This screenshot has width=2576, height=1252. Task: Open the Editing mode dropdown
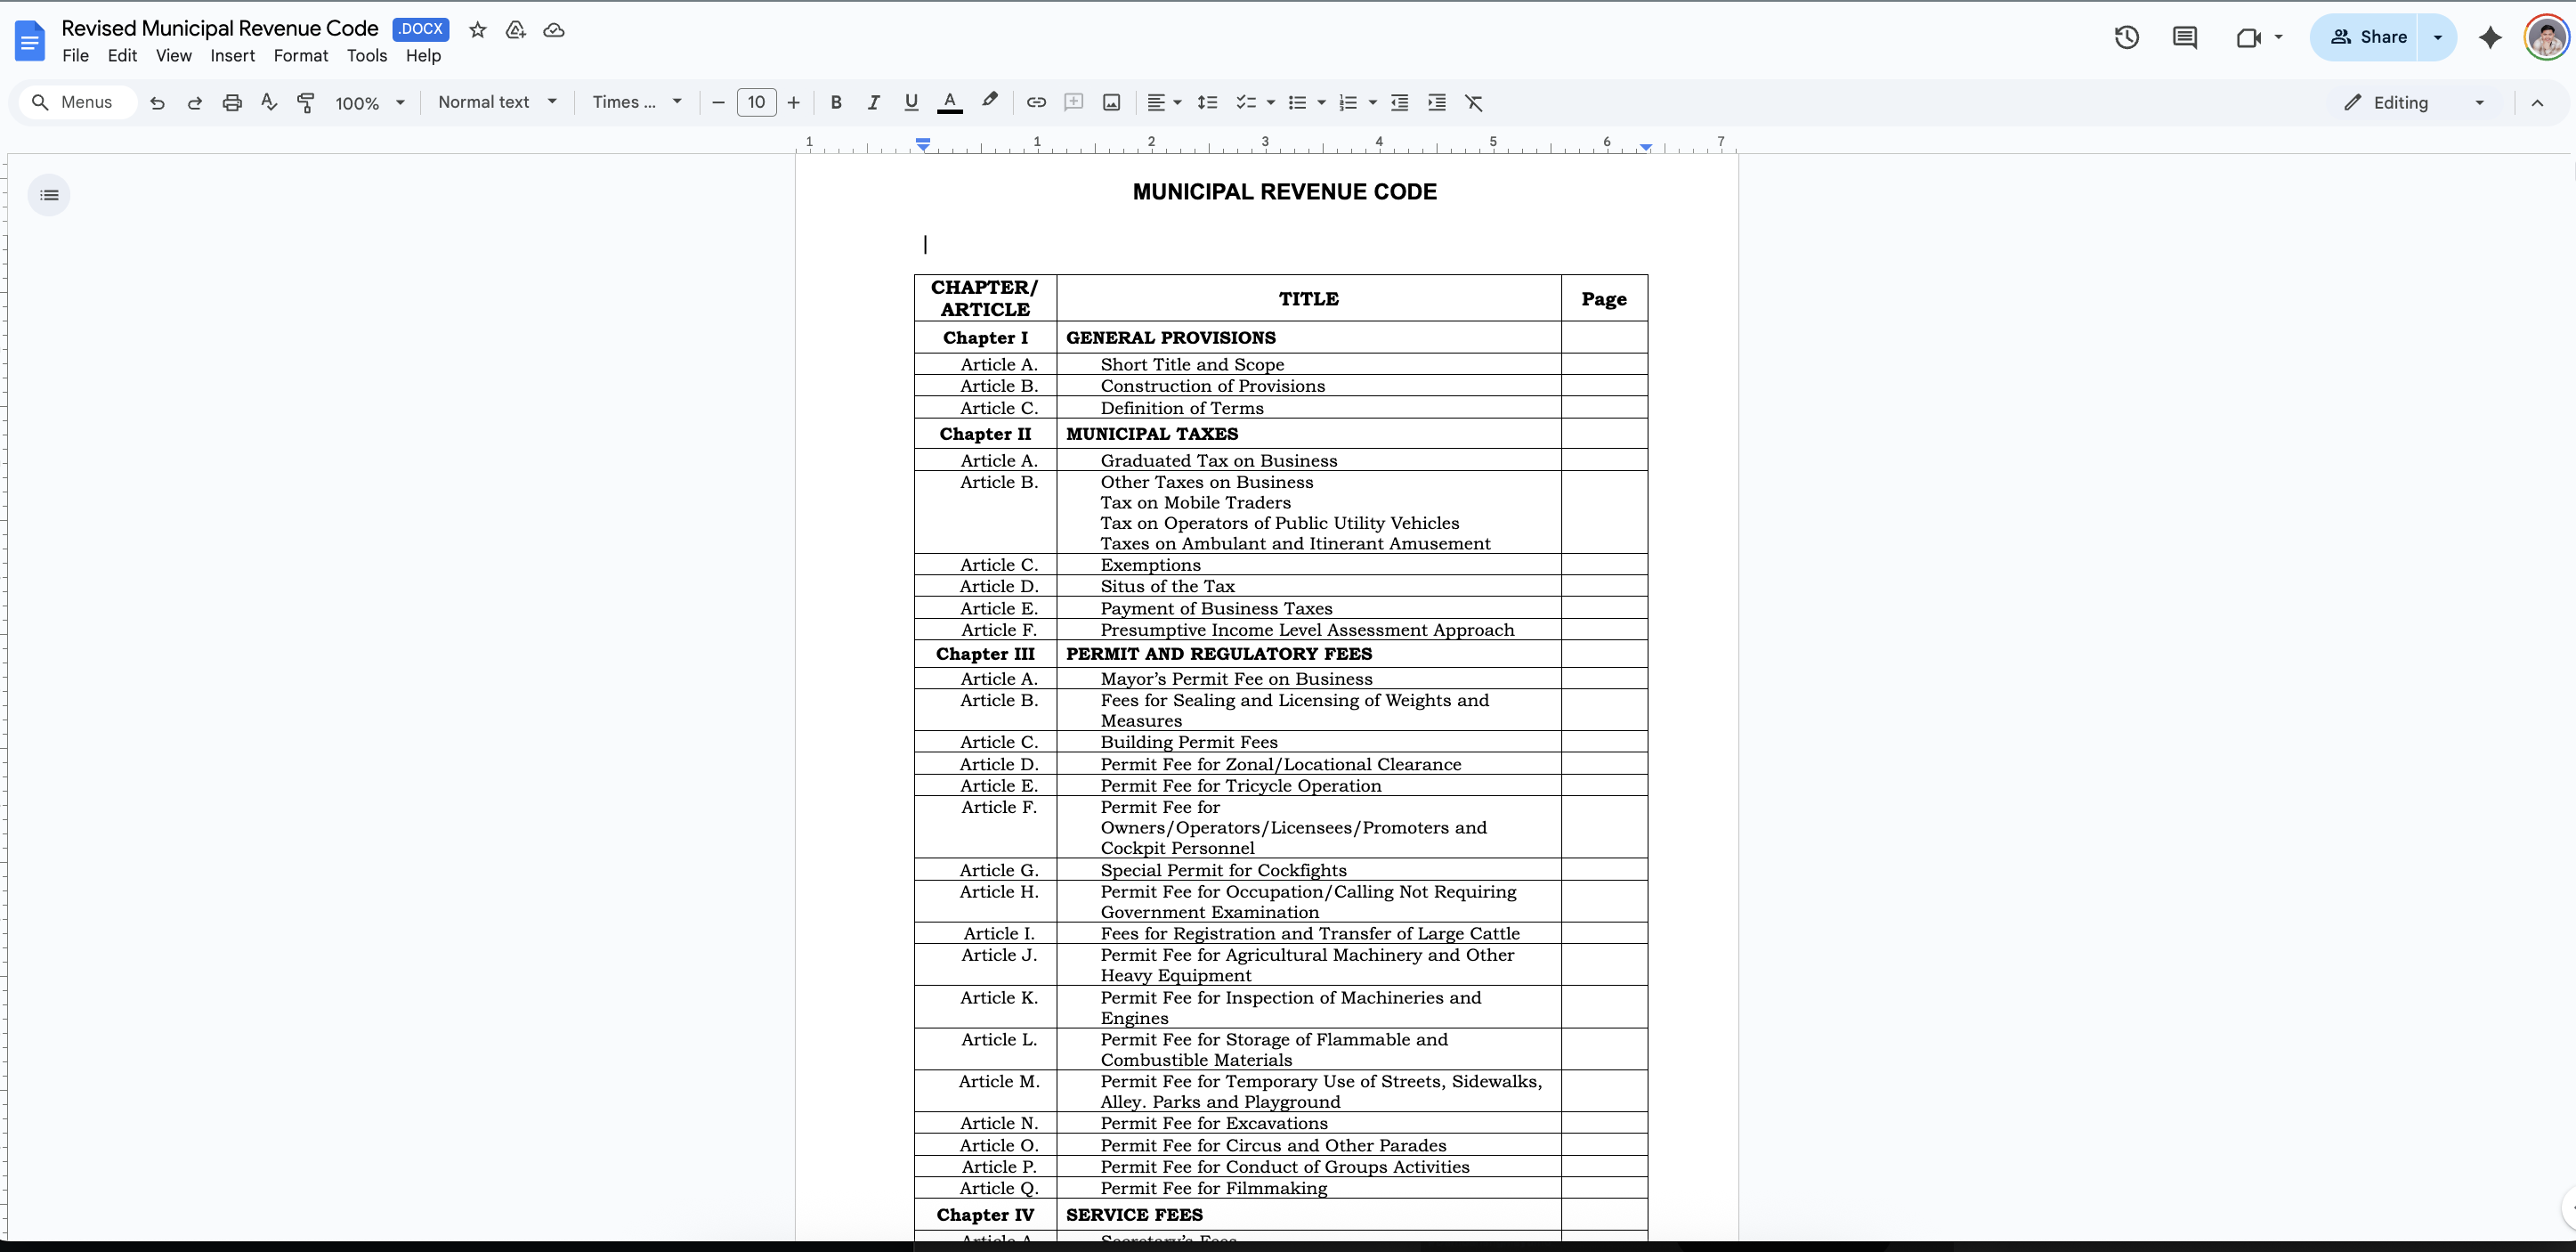(x=2414, y=102)
